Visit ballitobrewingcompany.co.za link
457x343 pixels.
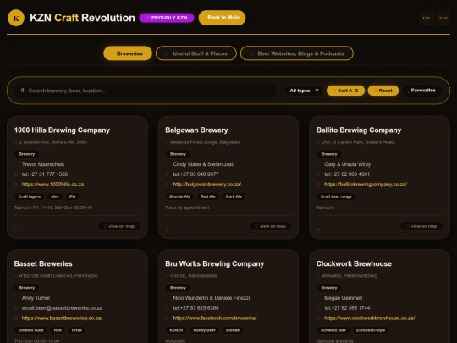(x=366, y=185)
